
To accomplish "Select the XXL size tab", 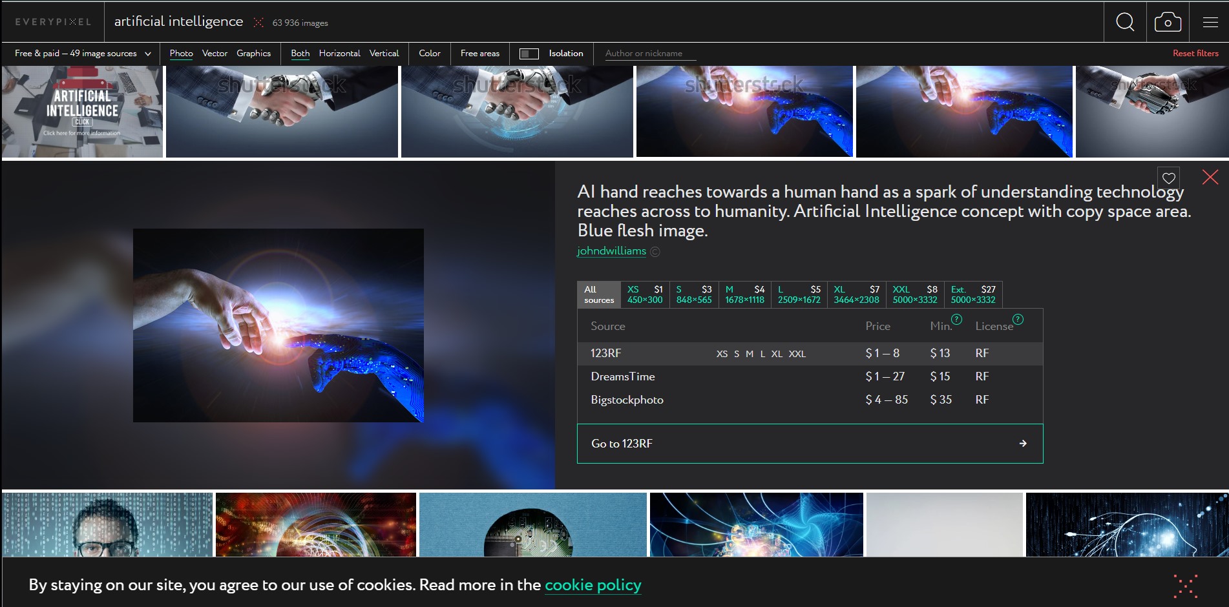I will (x=915, y=294).
